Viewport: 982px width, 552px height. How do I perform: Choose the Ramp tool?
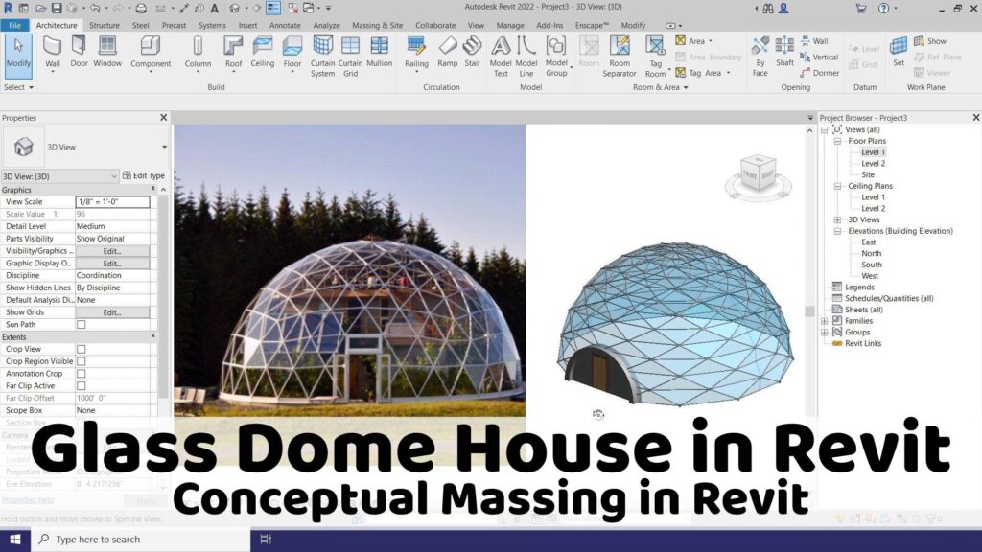[x=447, y=52]
